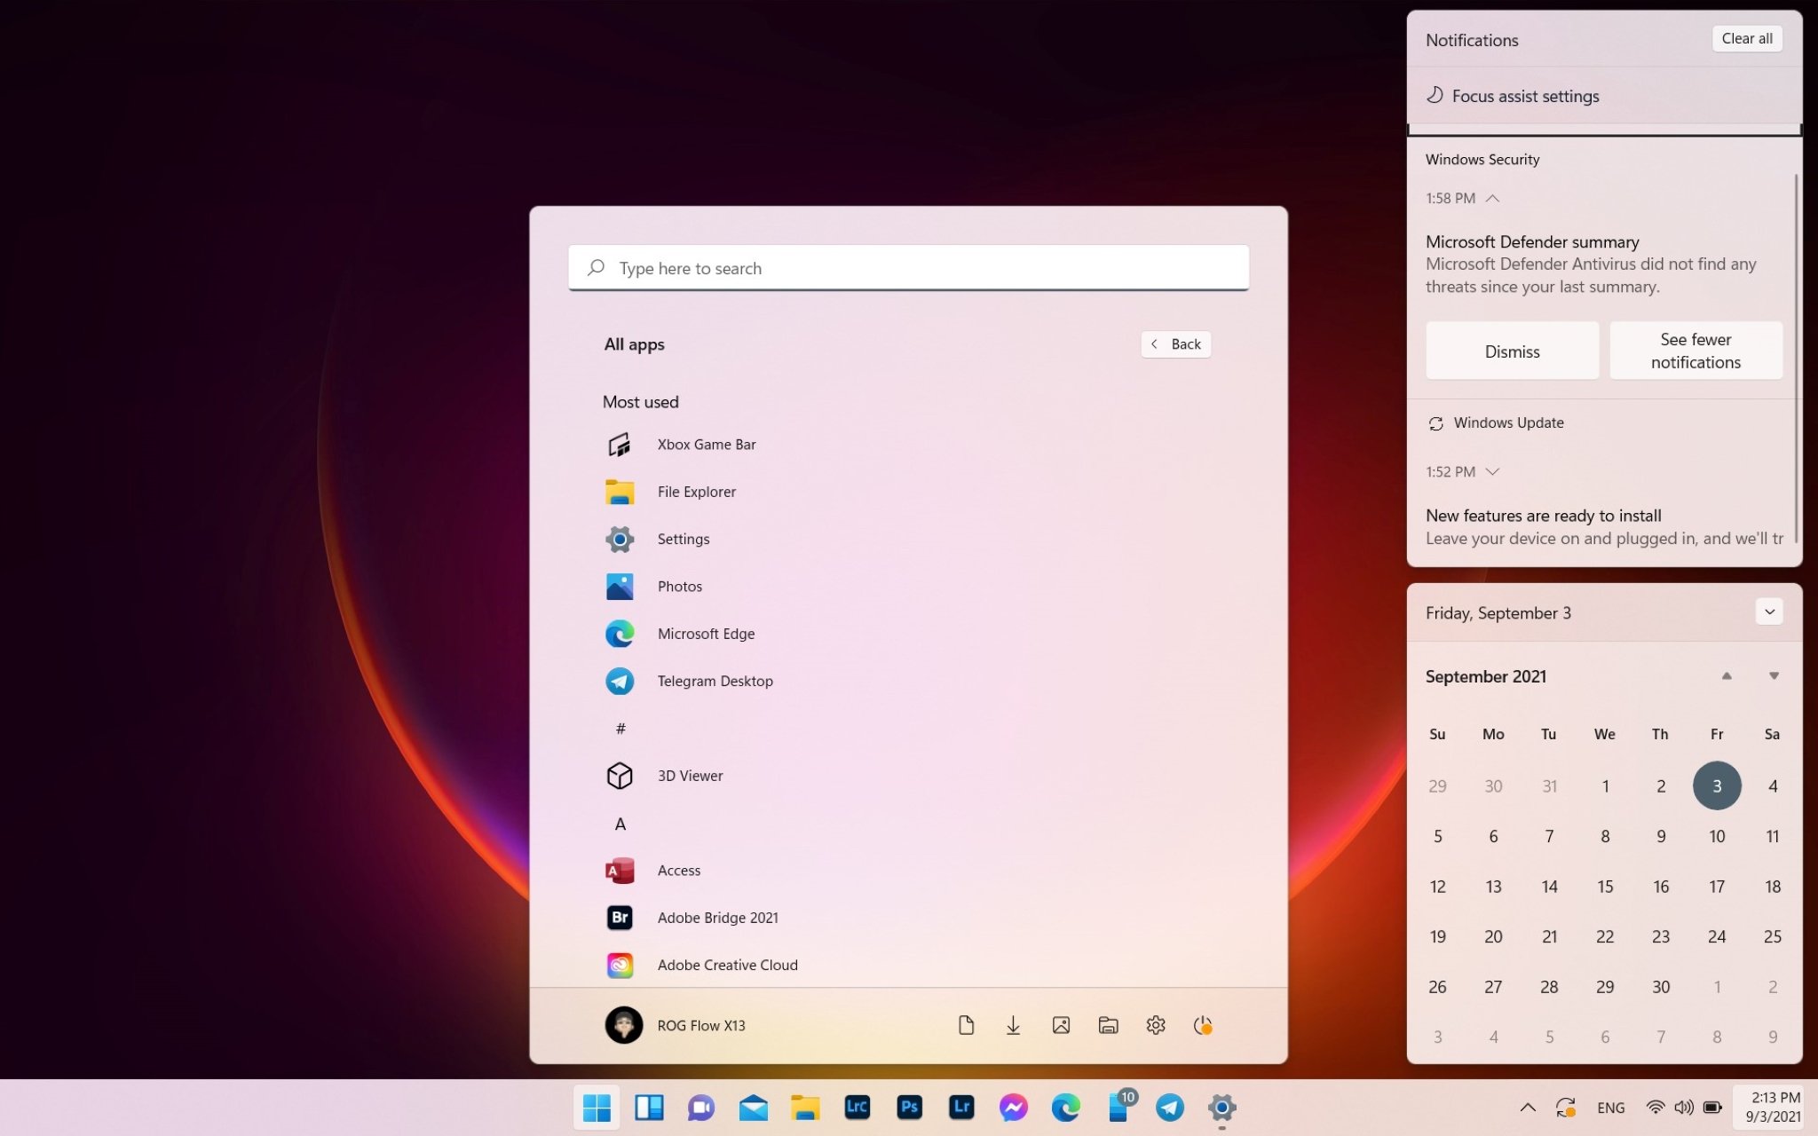Viewport: 1818px width, 1136px height.
Task: Click the search input field
Action: coord(908,267)
